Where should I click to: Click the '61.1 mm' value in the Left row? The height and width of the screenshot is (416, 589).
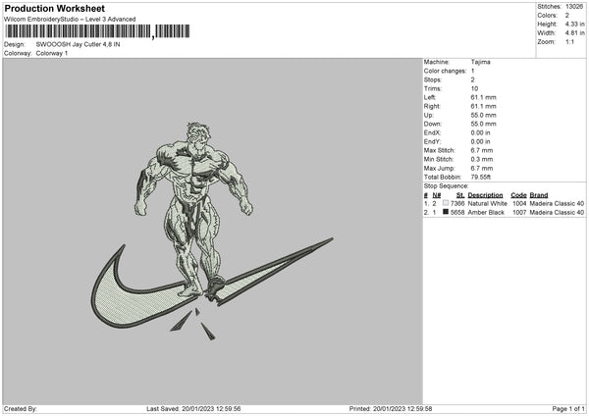pyautogui.click(x=483, y=97)
